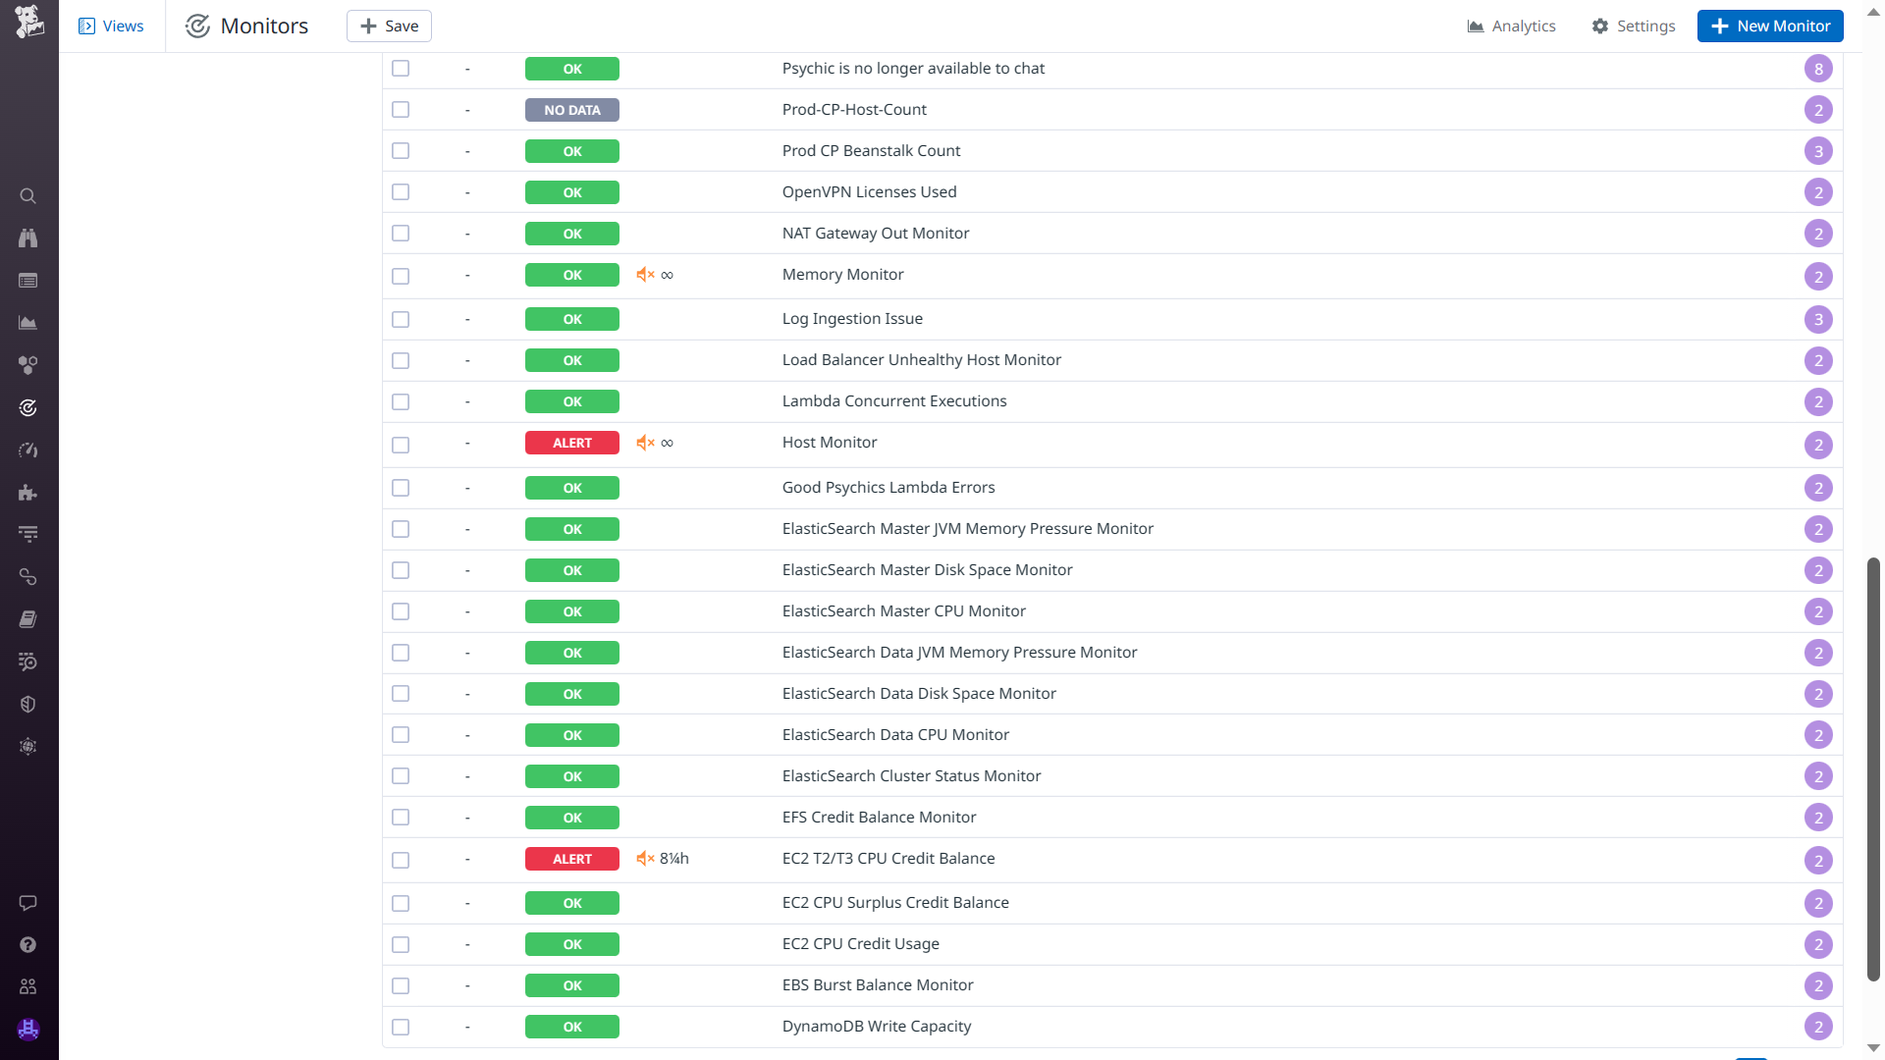The width and height of the screenshot is (1885, 1060).
Task: Open the search magnifier in sidebar
Action: 28,196
